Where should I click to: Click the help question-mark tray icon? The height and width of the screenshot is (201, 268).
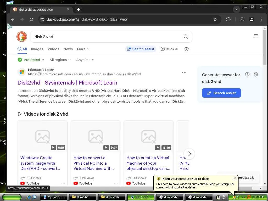click(218, 197)
